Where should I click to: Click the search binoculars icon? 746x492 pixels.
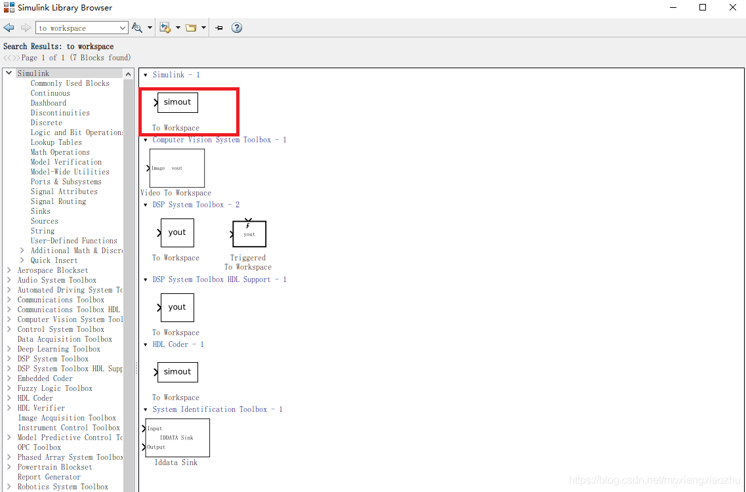coord(137,28)
